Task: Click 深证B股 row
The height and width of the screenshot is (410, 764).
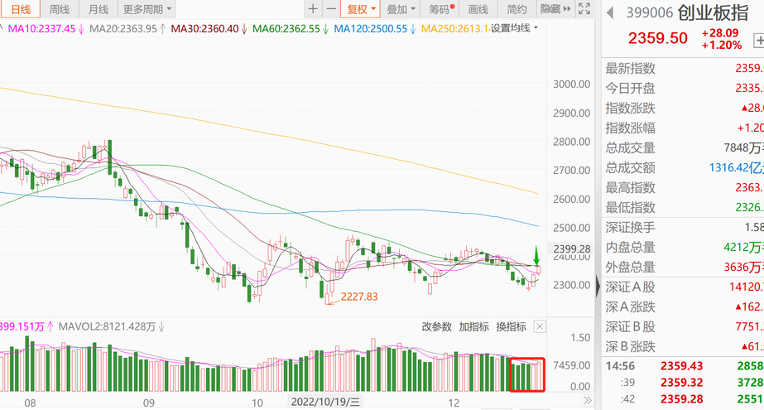Action: (684, 327)
